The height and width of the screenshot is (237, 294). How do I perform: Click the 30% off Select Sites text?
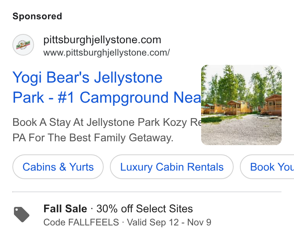(x=145, y=208)
